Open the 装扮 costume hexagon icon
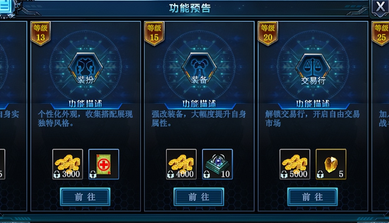Viewport: 389px width, 223px height. [86, 68]
